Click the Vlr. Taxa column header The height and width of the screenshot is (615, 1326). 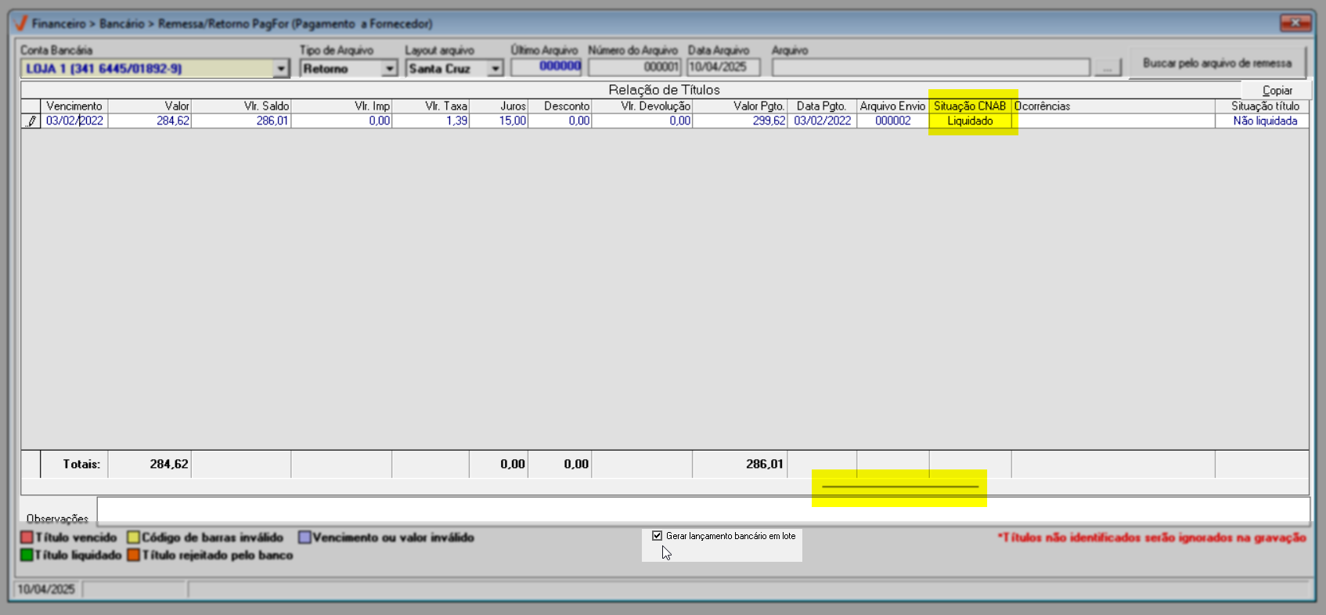[x=431, y=106]
